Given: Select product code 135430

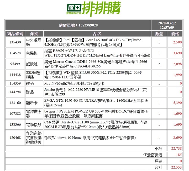Looking at the screenshot, I should click(15, 42).
